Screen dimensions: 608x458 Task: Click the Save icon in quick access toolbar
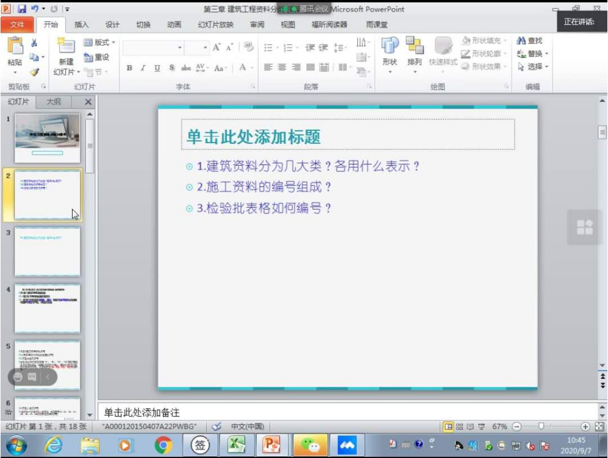pos(22,9)
